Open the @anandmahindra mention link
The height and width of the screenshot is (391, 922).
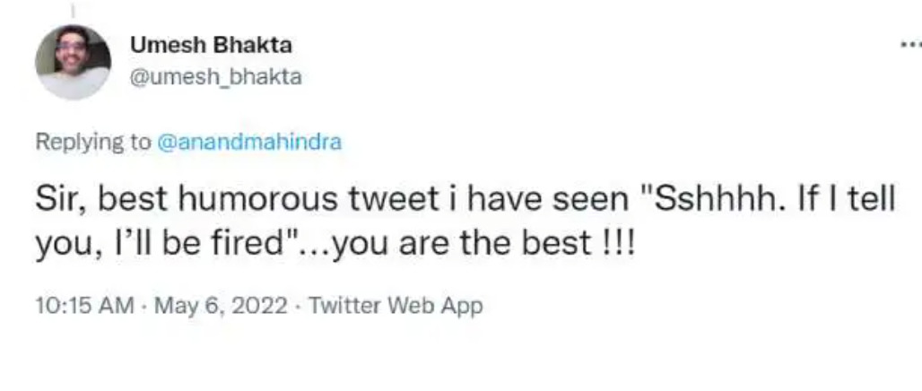249,142
